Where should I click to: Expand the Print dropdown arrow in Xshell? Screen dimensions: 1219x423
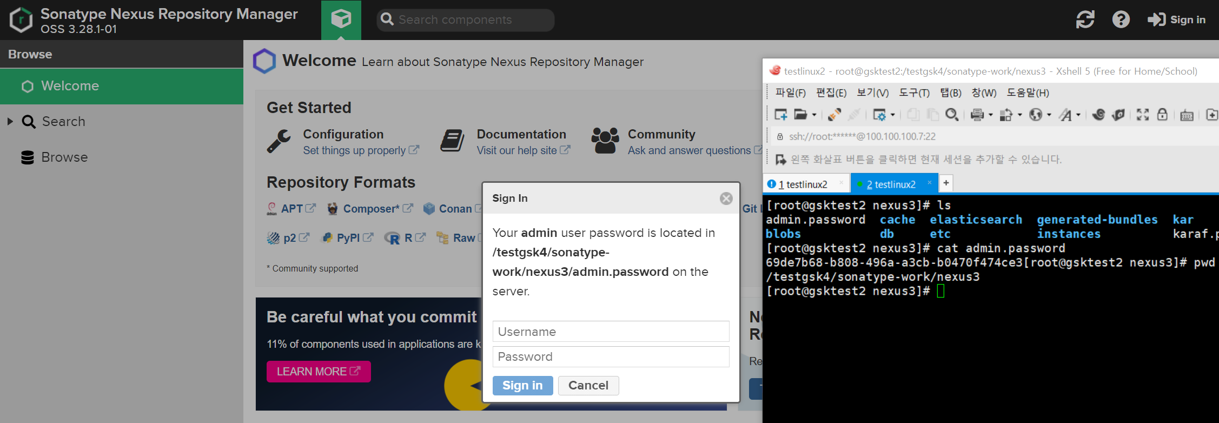[991, 115]
